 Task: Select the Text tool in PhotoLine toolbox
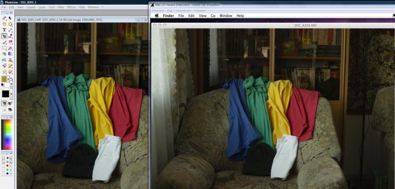tap(4, 30)
